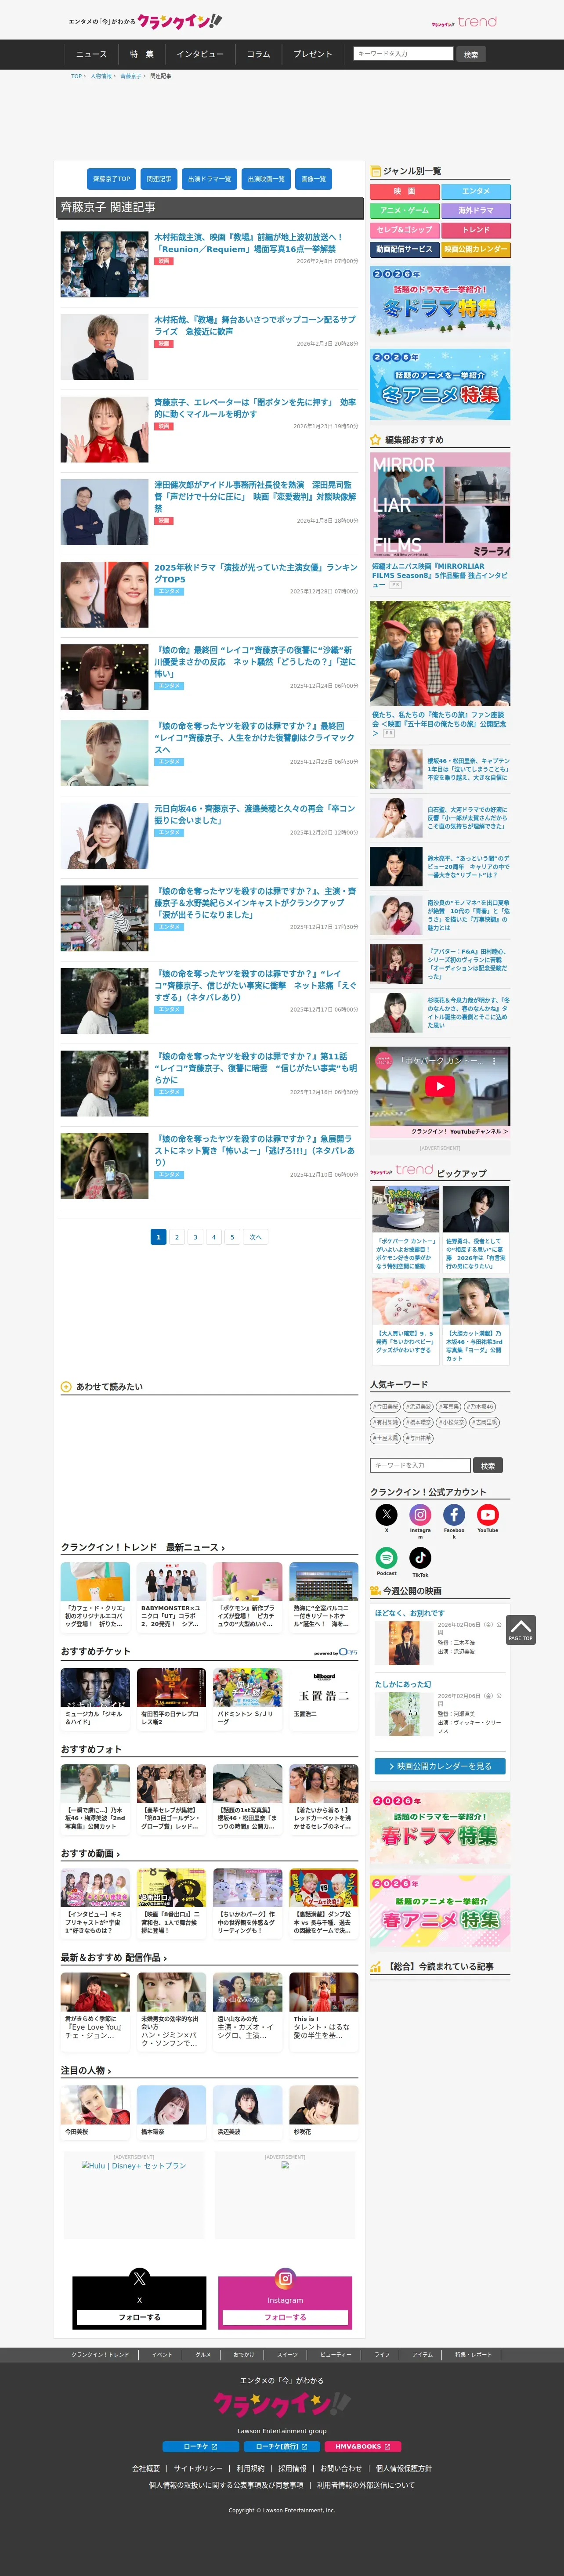The image size is (564, 2576).
Task: Click the header 検索 button
Action: pos(471,54)
